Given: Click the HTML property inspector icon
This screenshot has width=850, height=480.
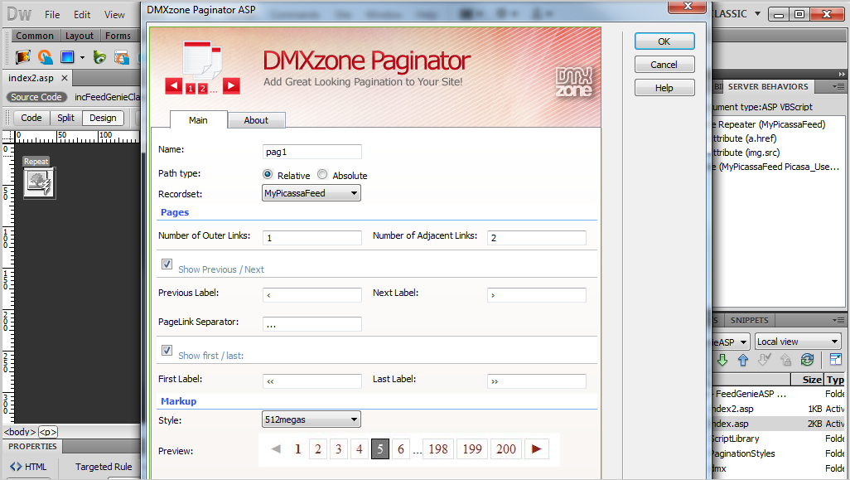Looking at the screenshot, I should (x=28, y=467).
